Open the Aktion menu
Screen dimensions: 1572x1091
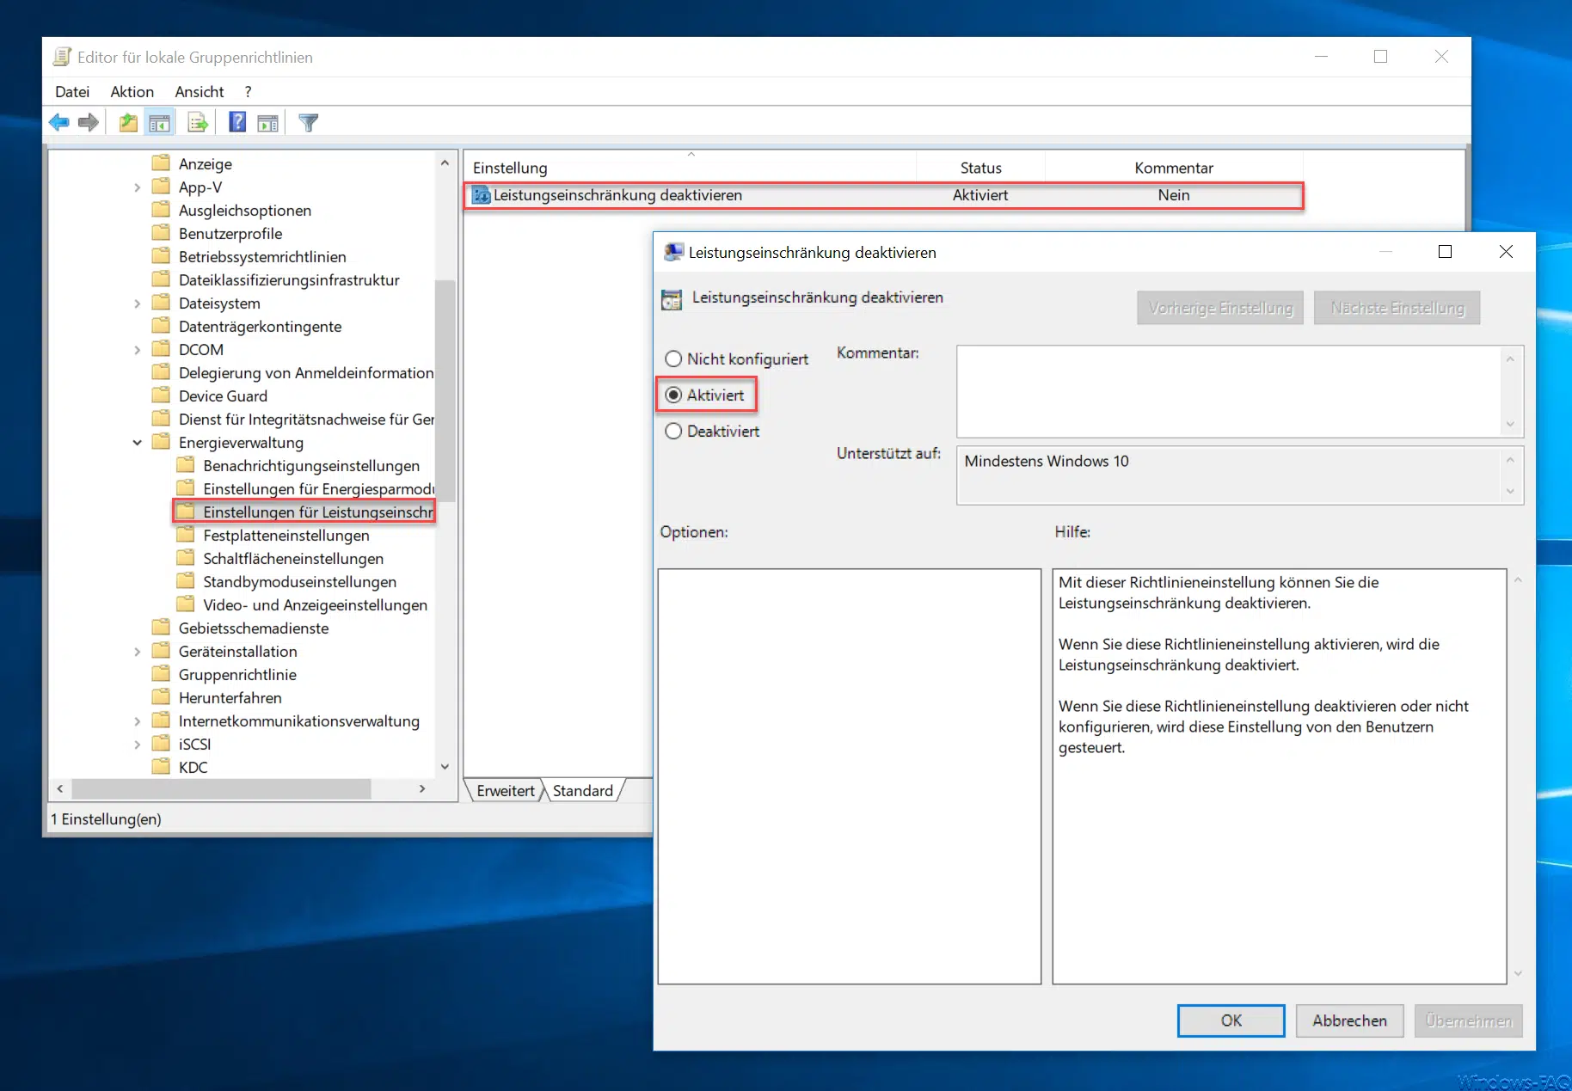(132, 92)
